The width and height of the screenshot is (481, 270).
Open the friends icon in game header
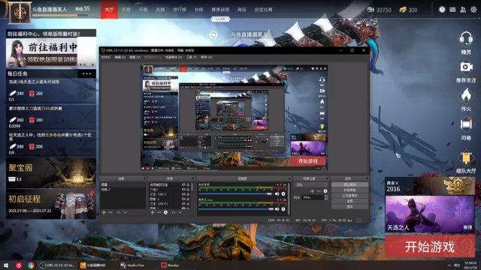[x=463, y=10]
